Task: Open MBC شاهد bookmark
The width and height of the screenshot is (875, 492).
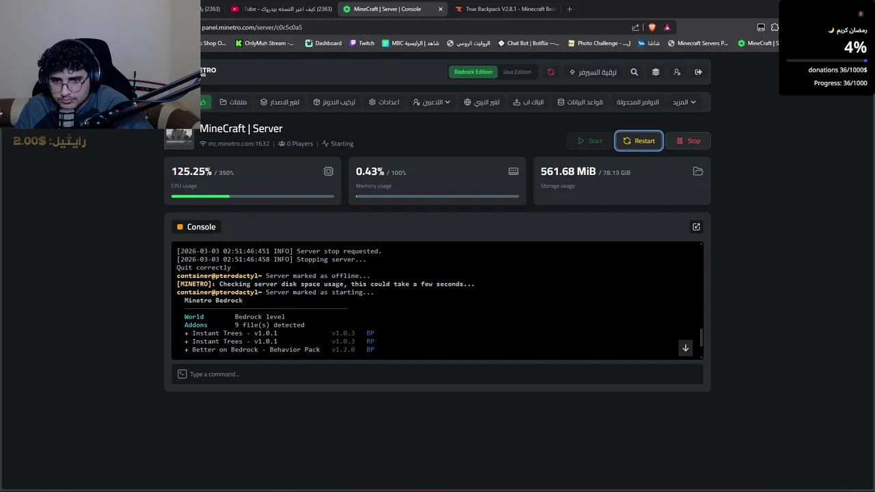Action: pos(410,43)
